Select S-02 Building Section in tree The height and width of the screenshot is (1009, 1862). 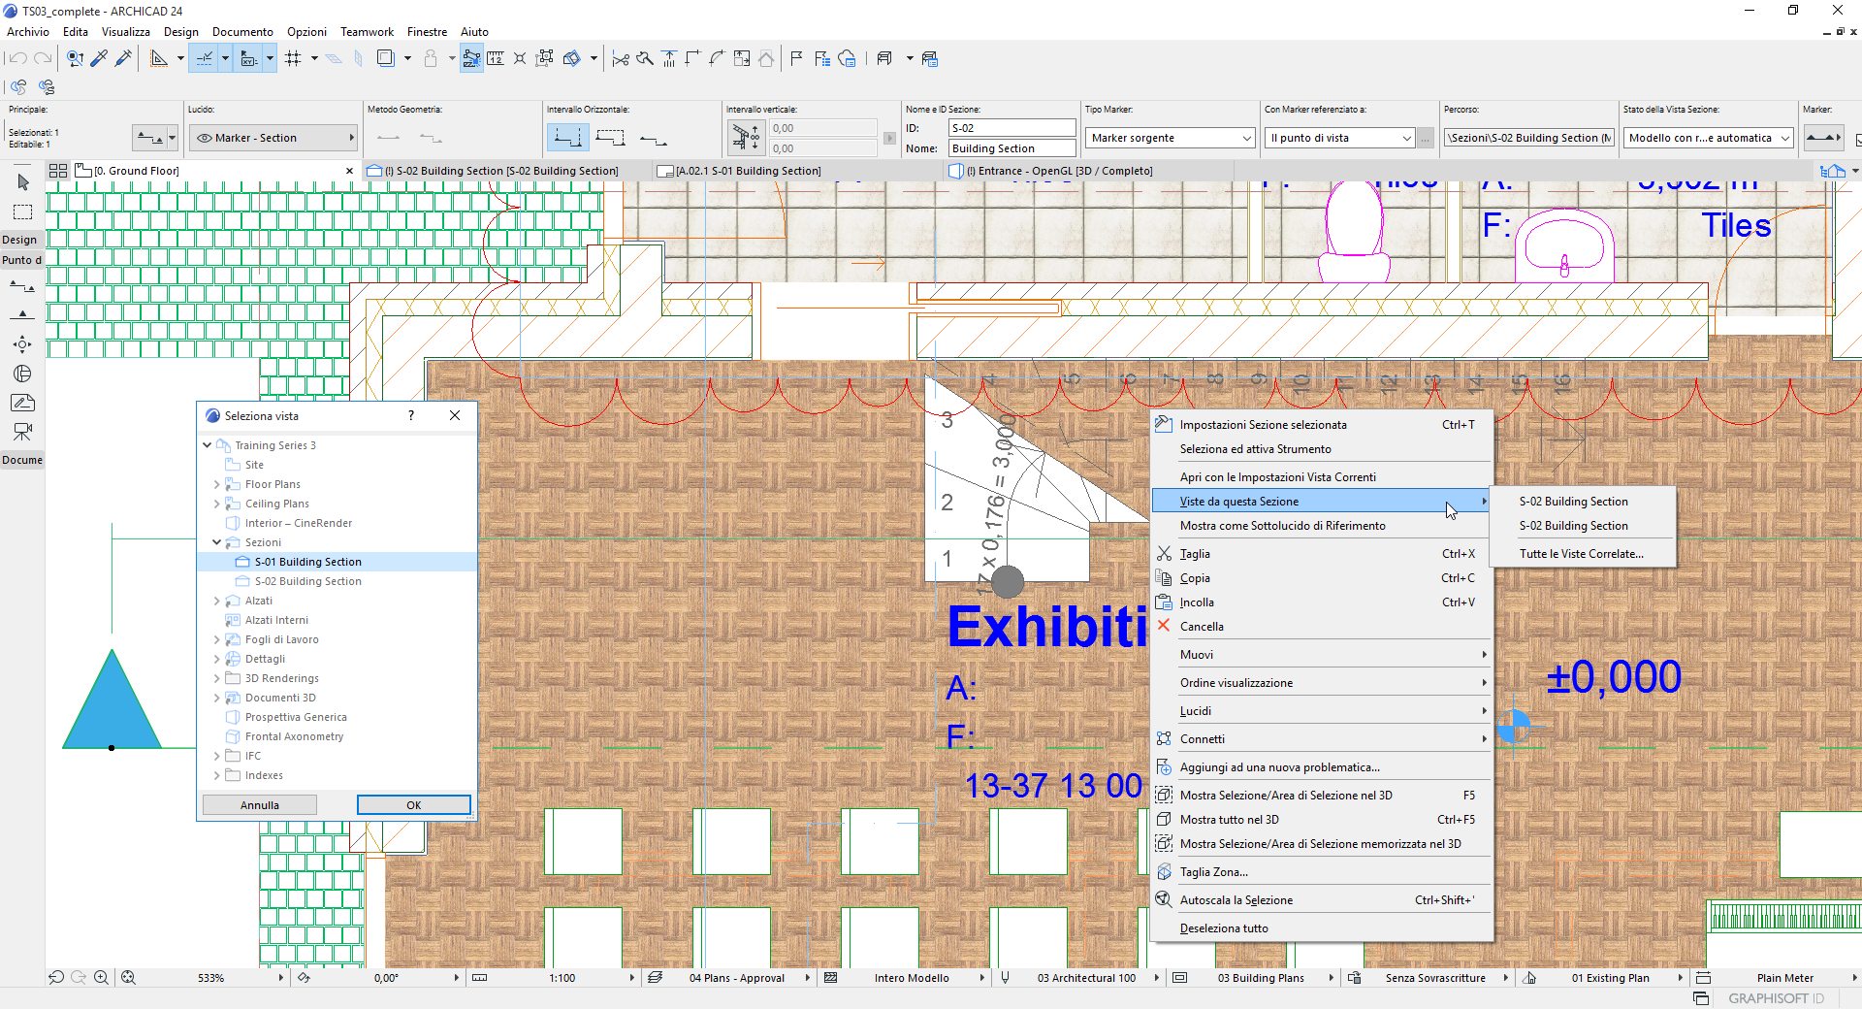click(307, 581)
